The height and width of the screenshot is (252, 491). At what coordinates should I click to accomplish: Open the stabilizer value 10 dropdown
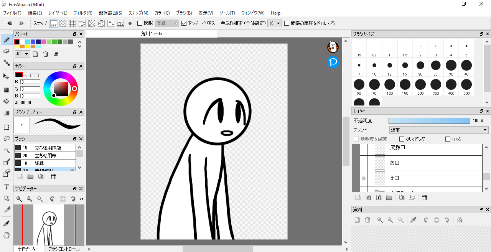click(x=275, y=23)
